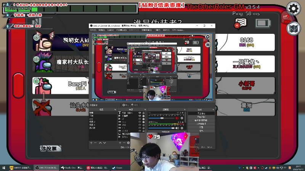Open the 编辑(E) menu in OBS
Screen dimensions: 305x171
101,30
